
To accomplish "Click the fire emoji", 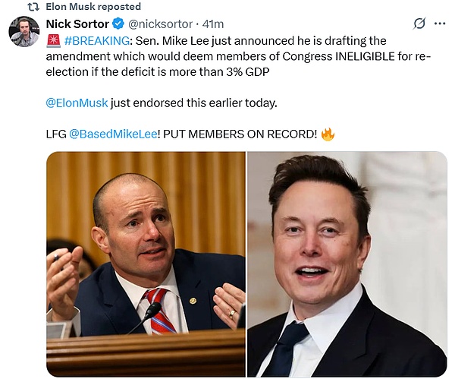I will point(328,134).
